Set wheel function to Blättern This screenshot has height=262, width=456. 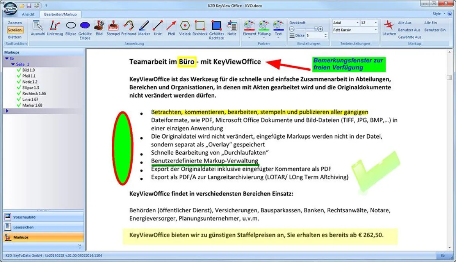15,37
